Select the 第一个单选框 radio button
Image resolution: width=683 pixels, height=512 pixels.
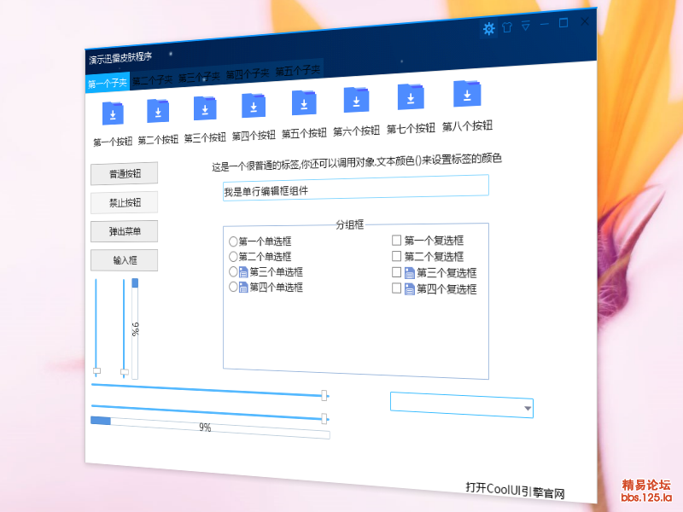[x=233, y=241]
